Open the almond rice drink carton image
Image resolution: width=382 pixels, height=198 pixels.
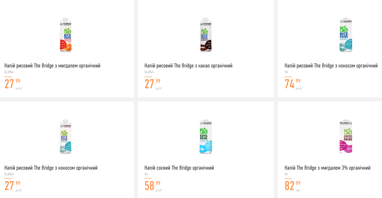pyautogui.click(x=65, y=35)
